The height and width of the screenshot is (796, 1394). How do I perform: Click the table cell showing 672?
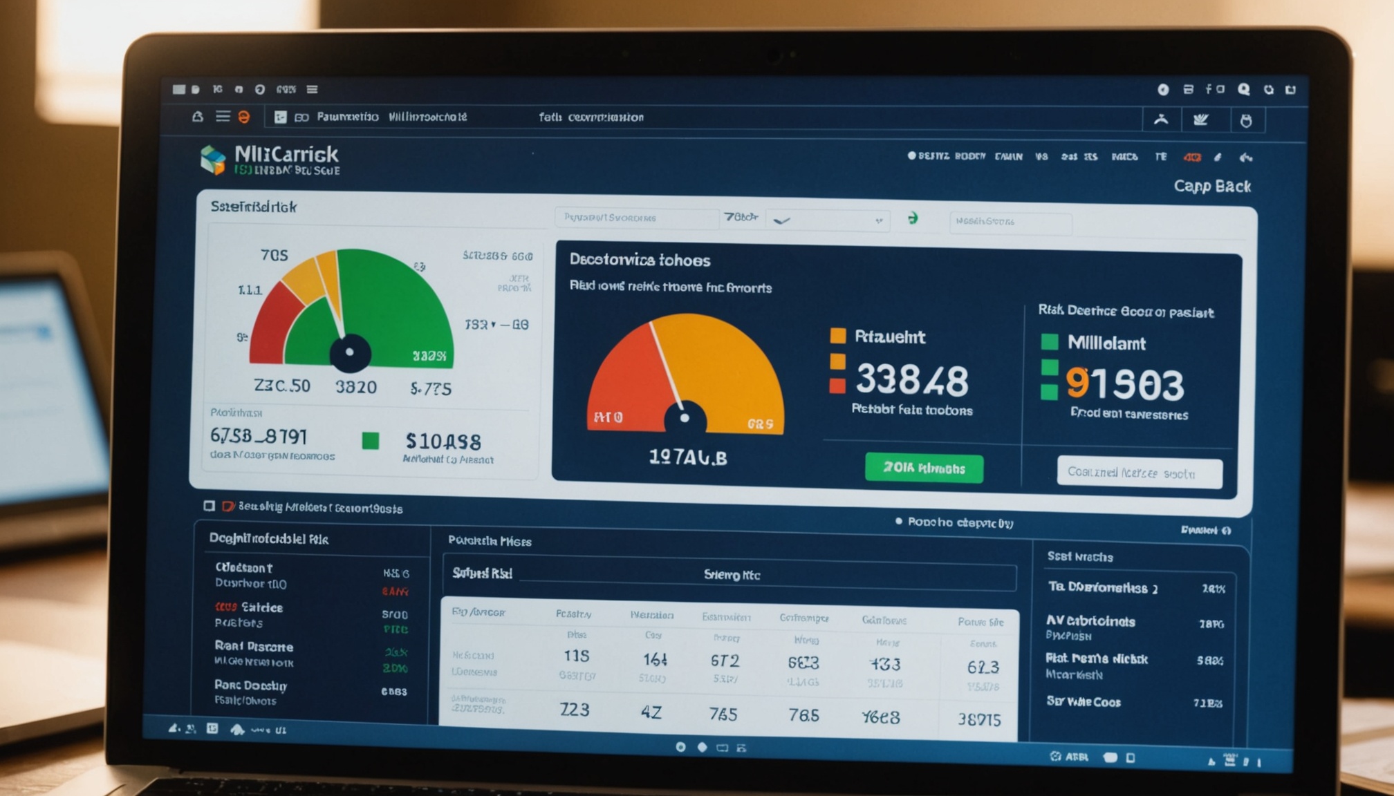(x=725, y=661)
